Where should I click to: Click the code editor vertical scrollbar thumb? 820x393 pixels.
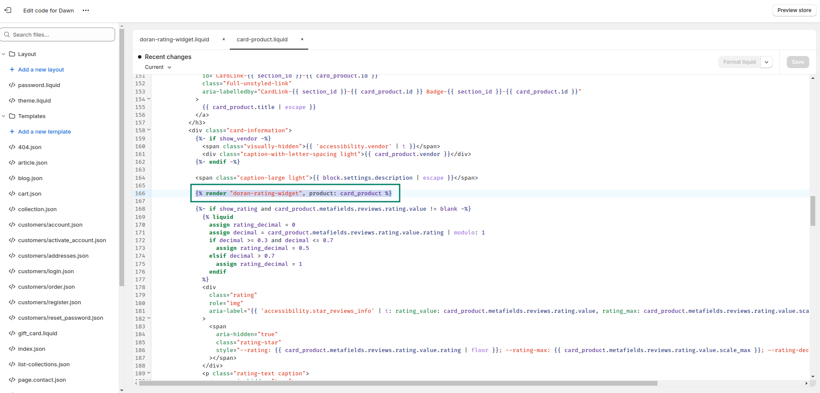coord(813,211)
